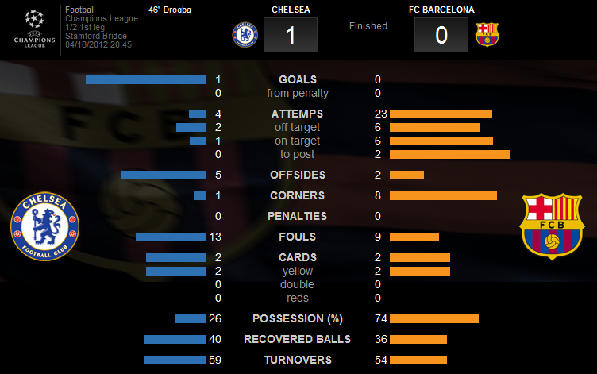Image resolution: width=597 pixels, height=374 pixels.
Task: Click the small FC Barcelona crest beside the score
Action: pyautogui.click(x=487, y=34)
